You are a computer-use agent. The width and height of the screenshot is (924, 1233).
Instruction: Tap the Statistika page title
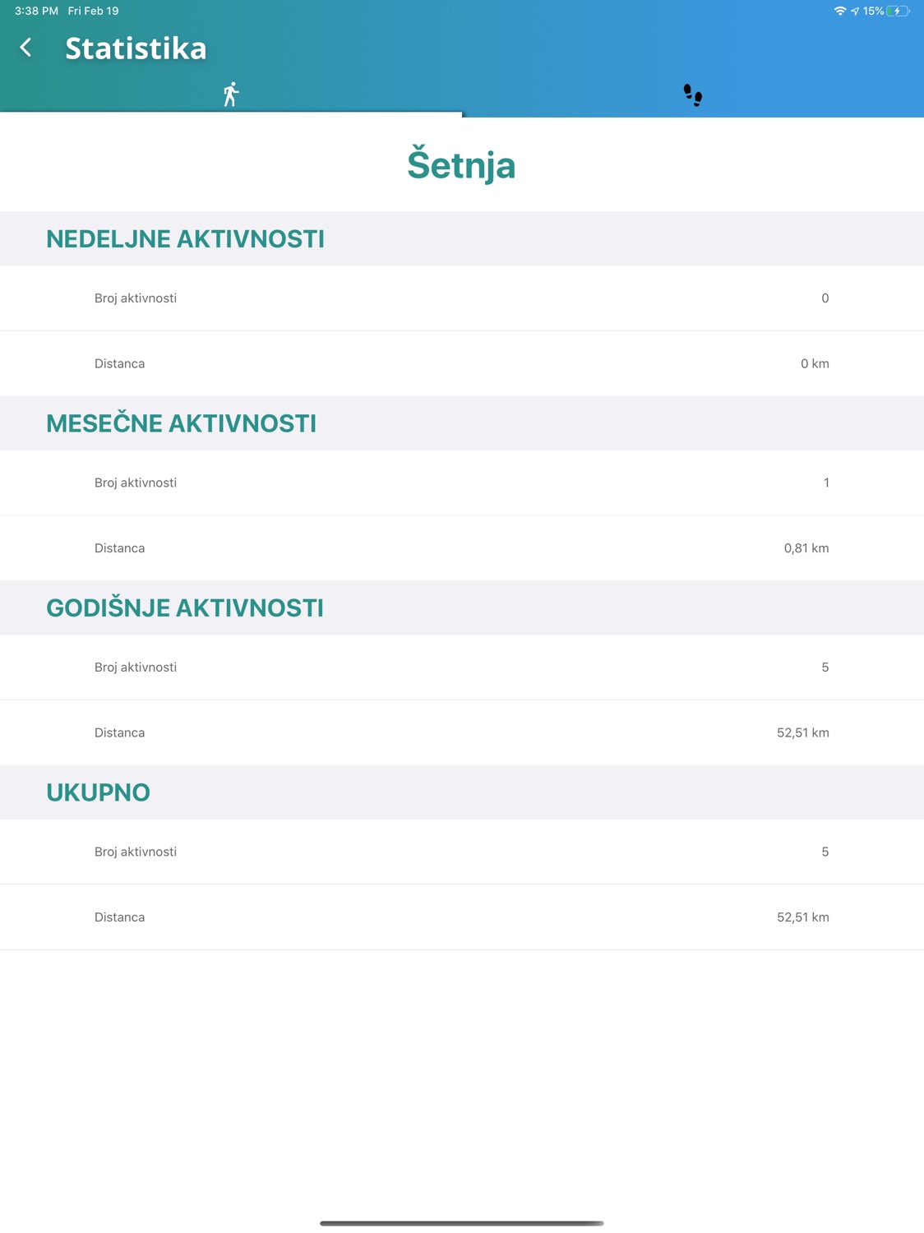click(x=136, y=48)
